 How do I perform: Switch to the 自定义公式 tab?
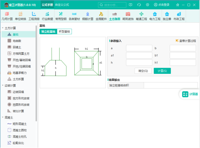tap(62, 5)
